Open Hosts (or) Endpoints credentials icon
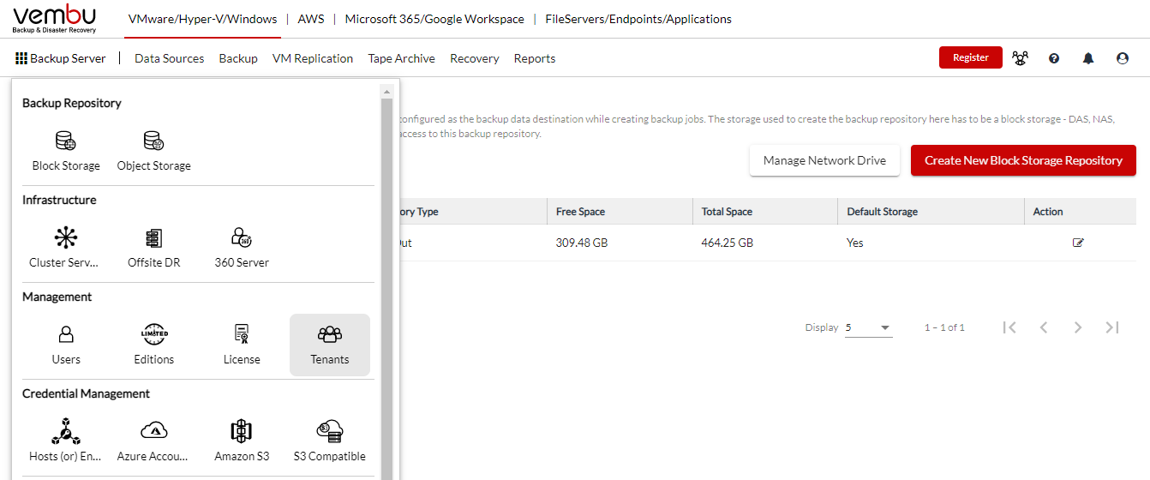1150x480 pixels. (x=66, y=431)
